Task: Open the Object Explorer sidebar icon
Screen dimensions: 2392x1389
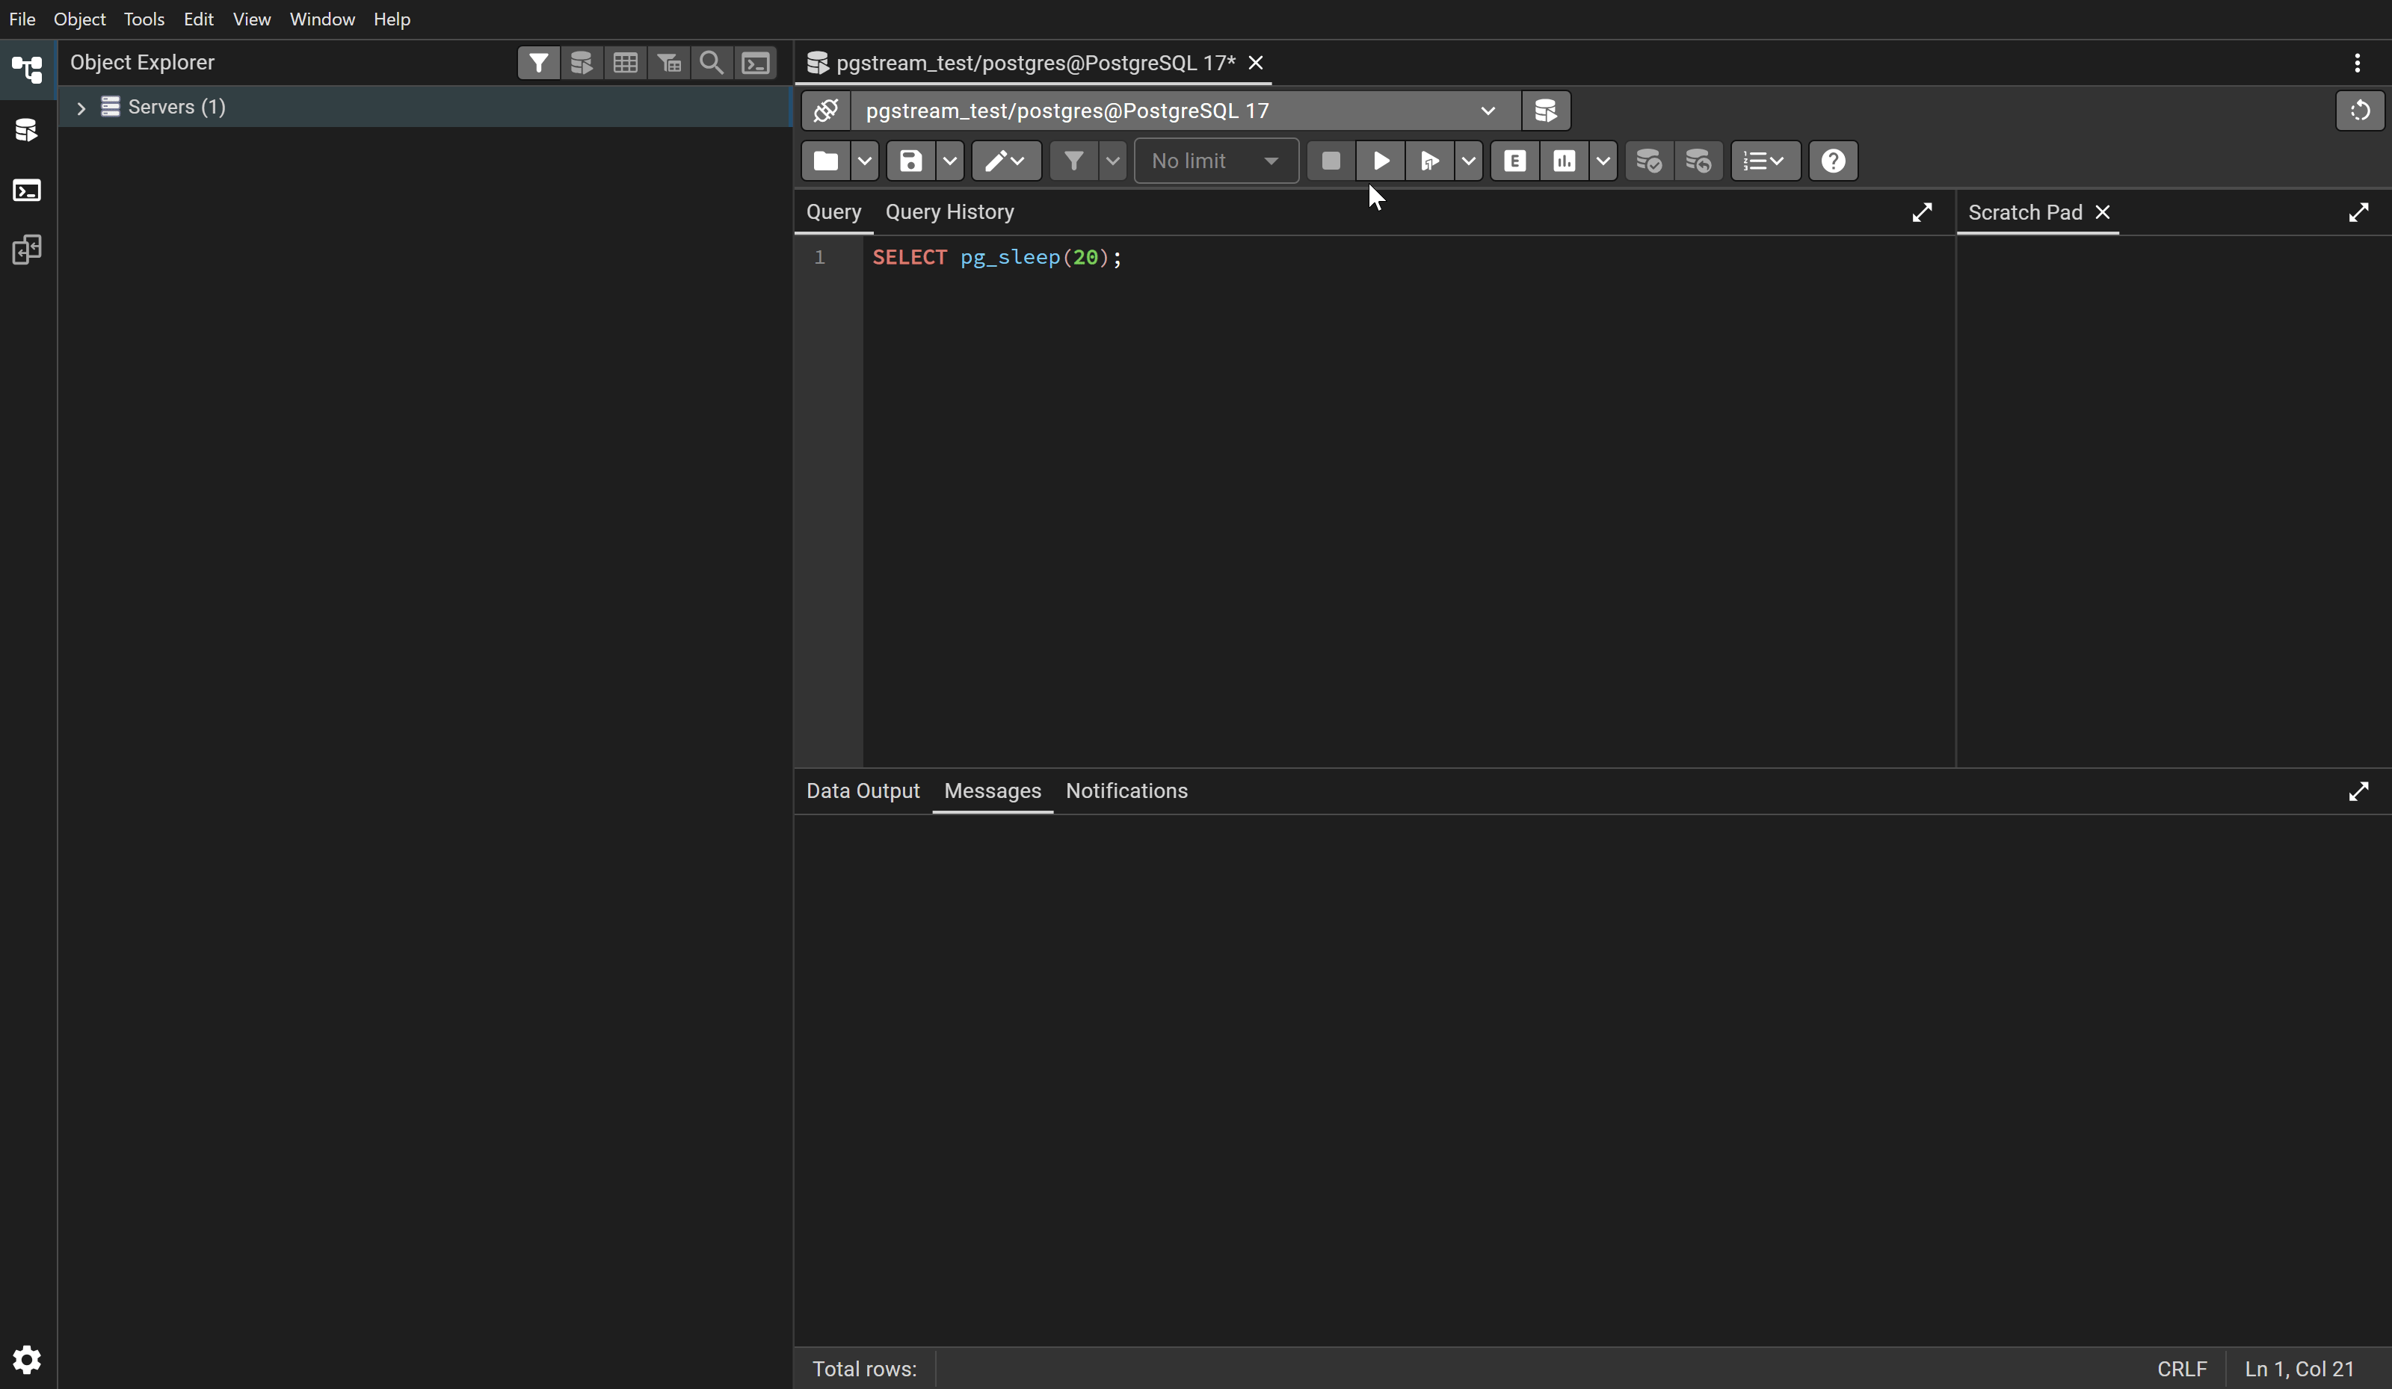Action: pyautogui.click(x=27, y=69)
